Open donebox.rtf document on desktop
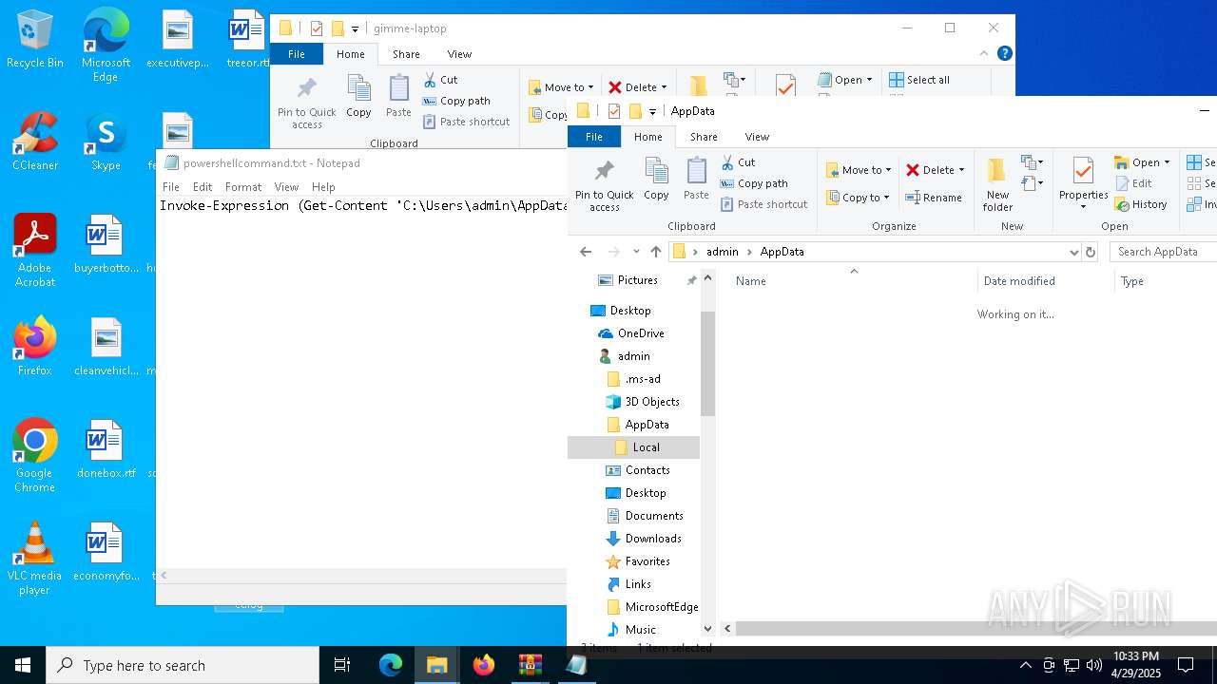Image resolution: width=1217 pixels, height=684 pixels. [106, 449]
